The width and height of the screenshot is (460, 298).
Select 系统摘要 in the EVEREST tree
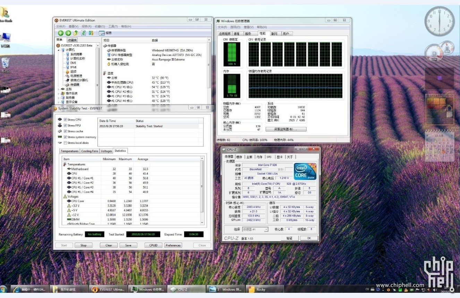(76, 54)
